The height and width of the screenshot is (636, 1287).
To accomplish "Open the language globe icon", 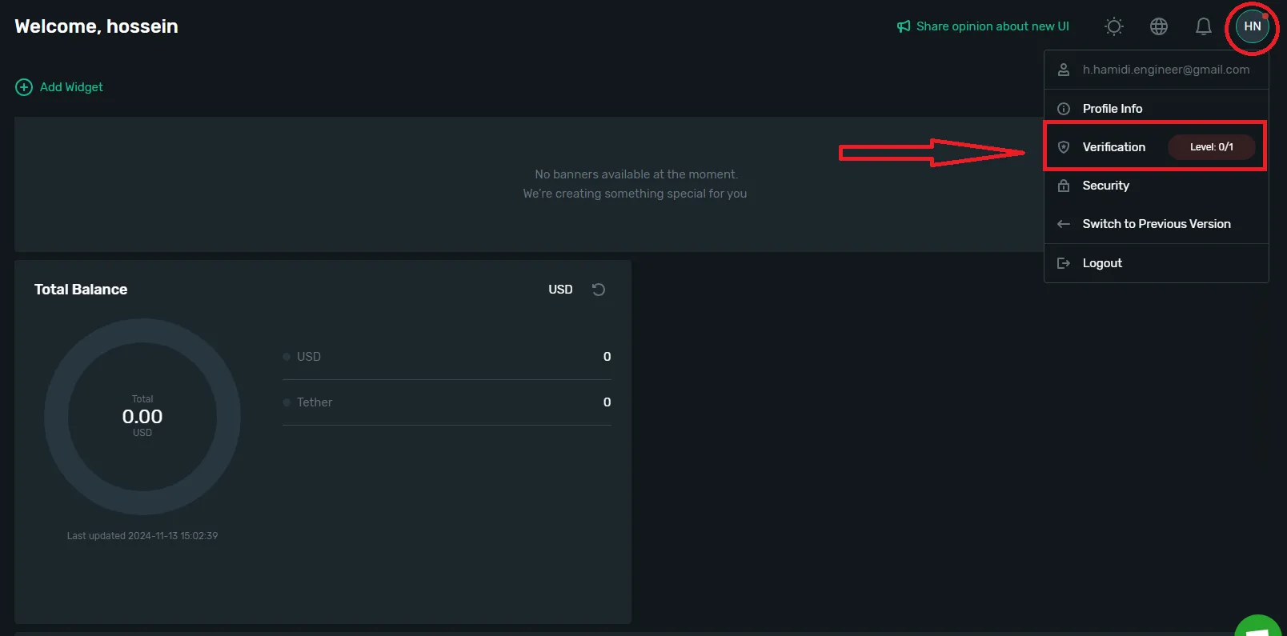I will pyautogui.click(x=1158, y=26).
